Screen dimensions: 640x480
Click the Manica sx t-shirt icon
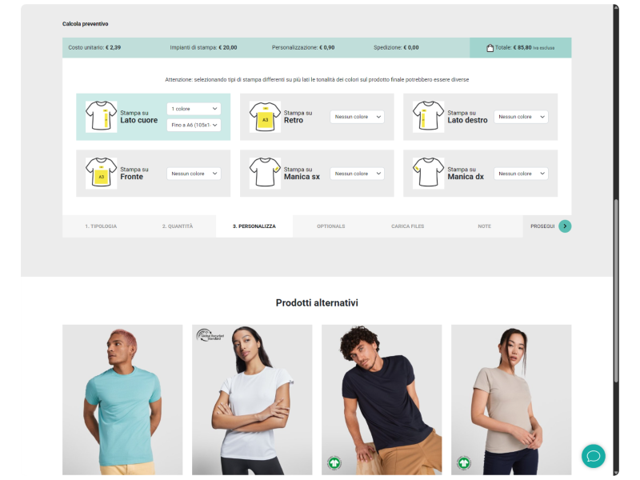(x=265, y=173)
